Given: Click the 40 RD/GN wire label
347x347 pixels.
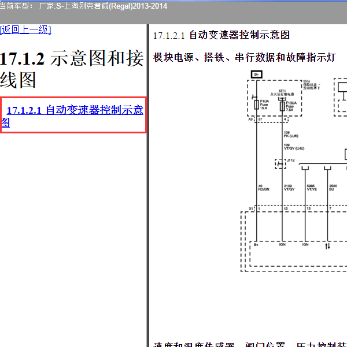Looking at the screenshot, I should pyautogui.click(x=264, y=188).
